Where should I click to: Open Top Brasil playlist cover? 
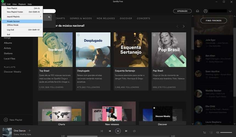pyautogui.click(x=55, y=50)
